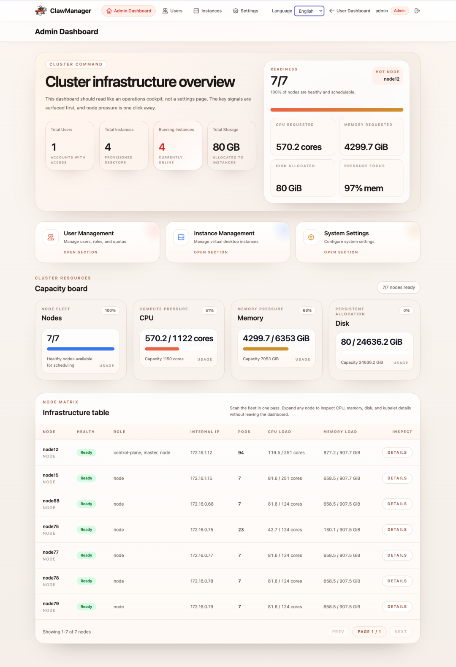This screenshot has width=456, height=667.
Task: Click the Running Instances stat card
Action: 178,146
